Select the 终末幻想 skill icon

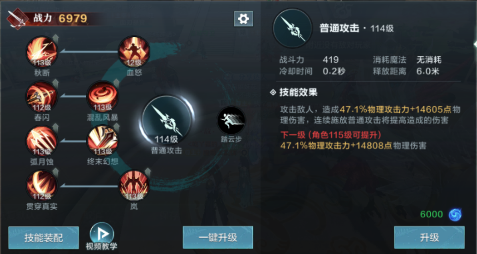103,141
